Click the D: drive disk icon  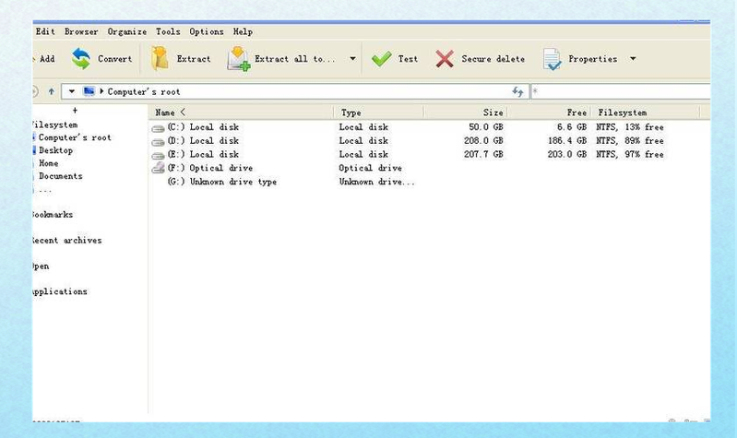pos(158,141)
